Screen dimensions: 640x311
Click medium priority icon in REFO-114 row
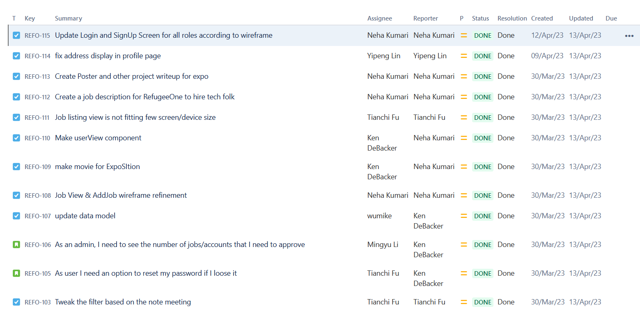(464, 56)
